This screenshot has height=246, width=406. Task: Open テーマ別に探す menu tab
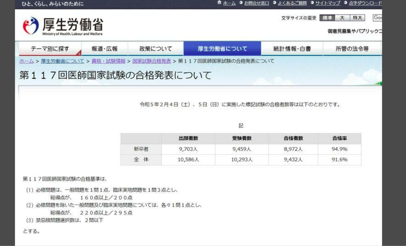pyautogui.click(x=50, y=49)
